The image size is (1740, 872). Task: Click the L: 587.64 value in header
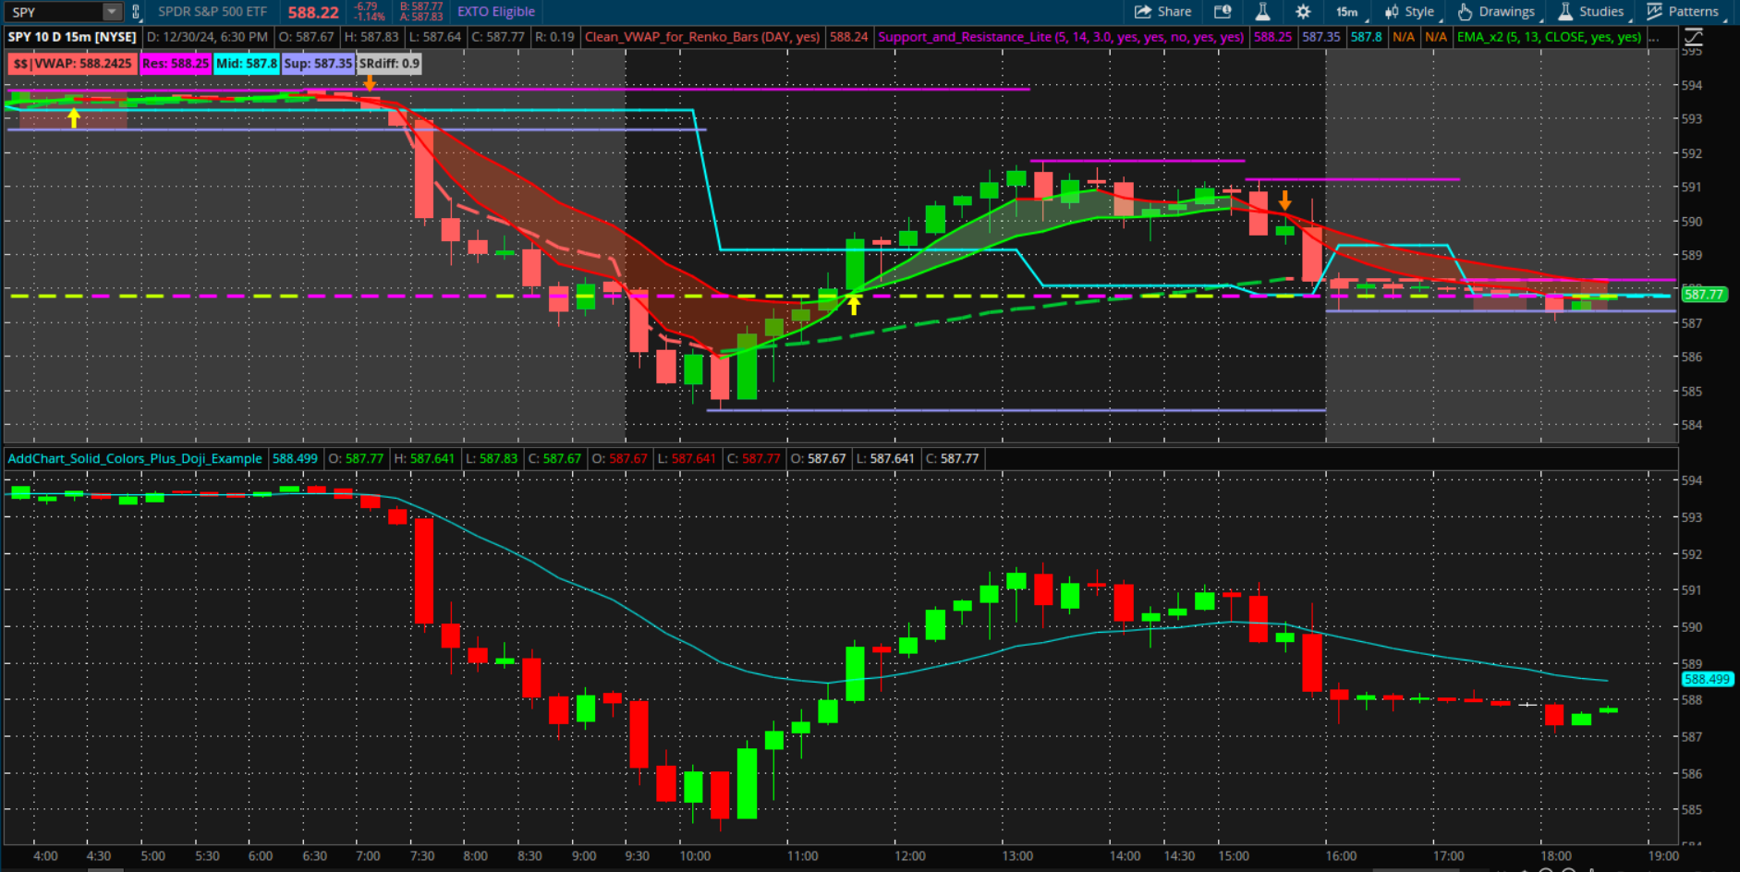434,37
